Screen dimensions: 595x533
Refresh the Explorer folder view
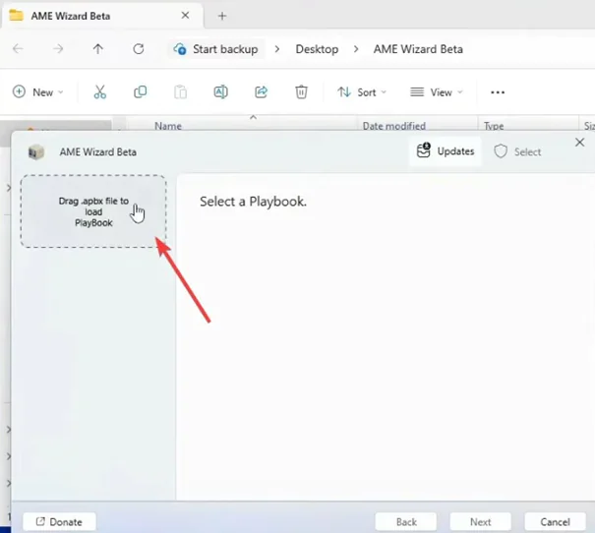pyautogui.click(x=138, y=49)
